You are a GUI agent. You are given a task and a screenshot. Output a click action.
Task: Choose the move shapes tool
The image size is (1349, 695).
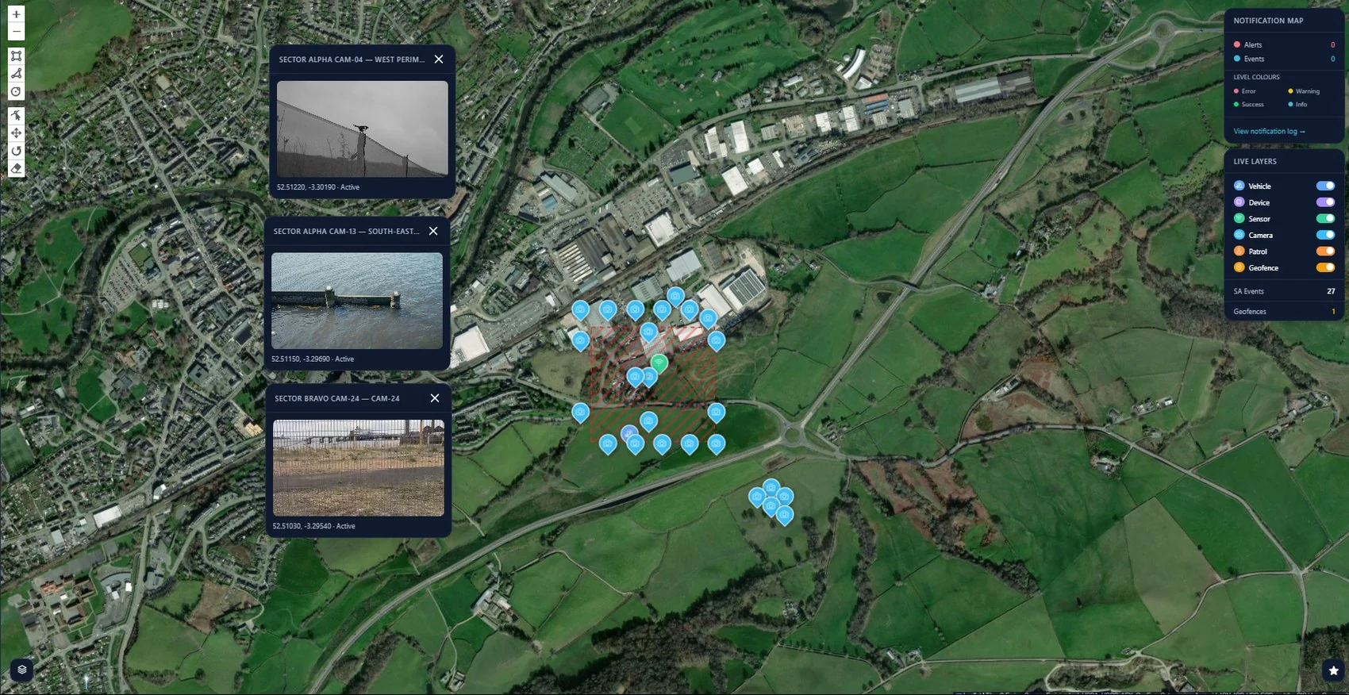point(16,133)
